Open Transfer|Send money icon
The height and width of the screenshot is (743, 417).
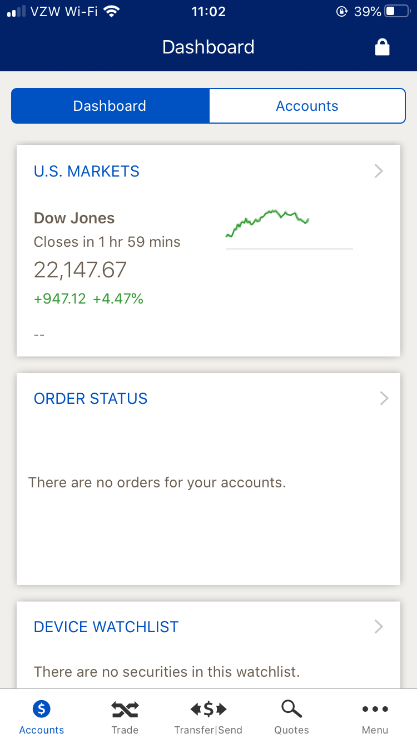(209, 709)
